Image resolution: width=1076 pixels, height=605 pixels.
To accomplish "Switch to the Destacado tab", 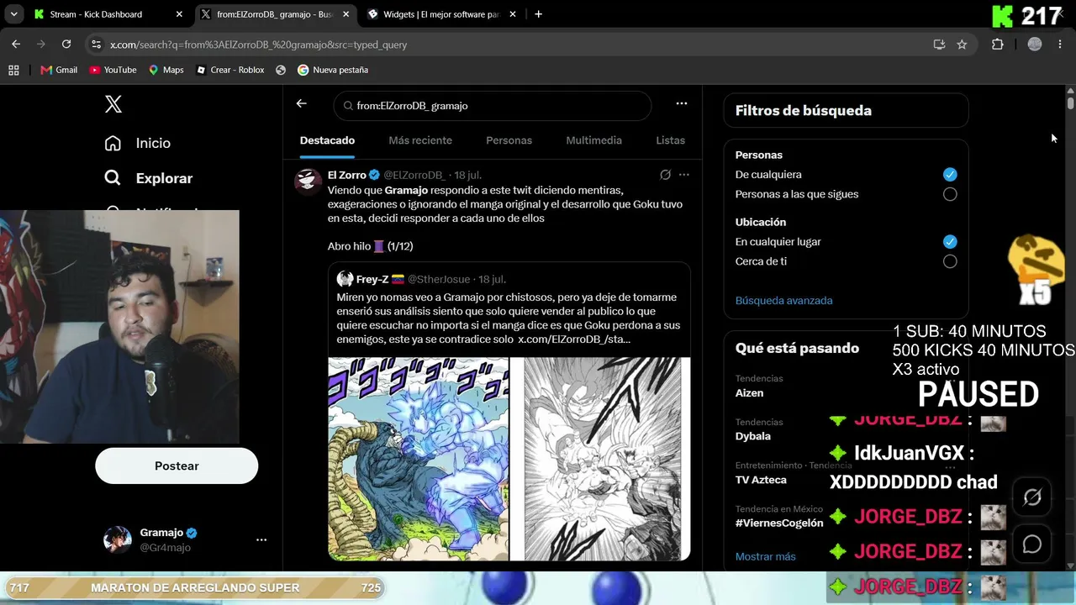I will tap(327, 140).
